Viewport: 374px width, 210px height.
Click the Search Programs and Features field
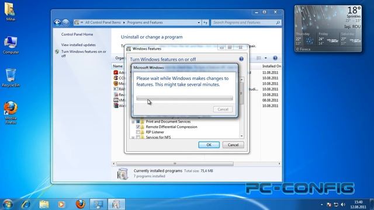click(243, 23)
